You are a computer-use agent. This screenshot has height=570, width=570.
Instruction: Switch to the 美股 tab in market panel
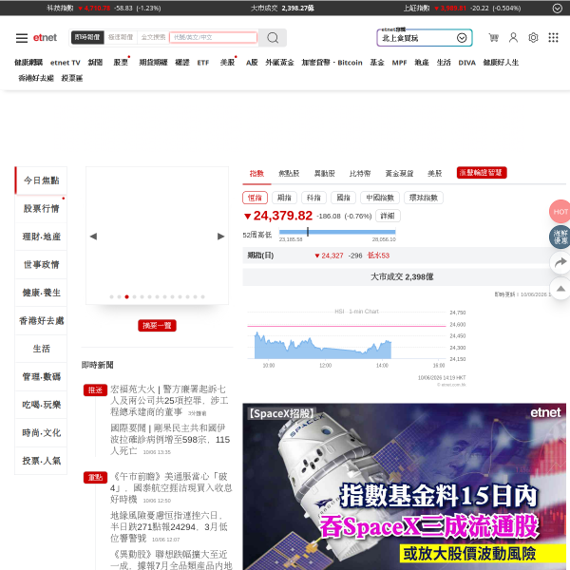(435, 174)
